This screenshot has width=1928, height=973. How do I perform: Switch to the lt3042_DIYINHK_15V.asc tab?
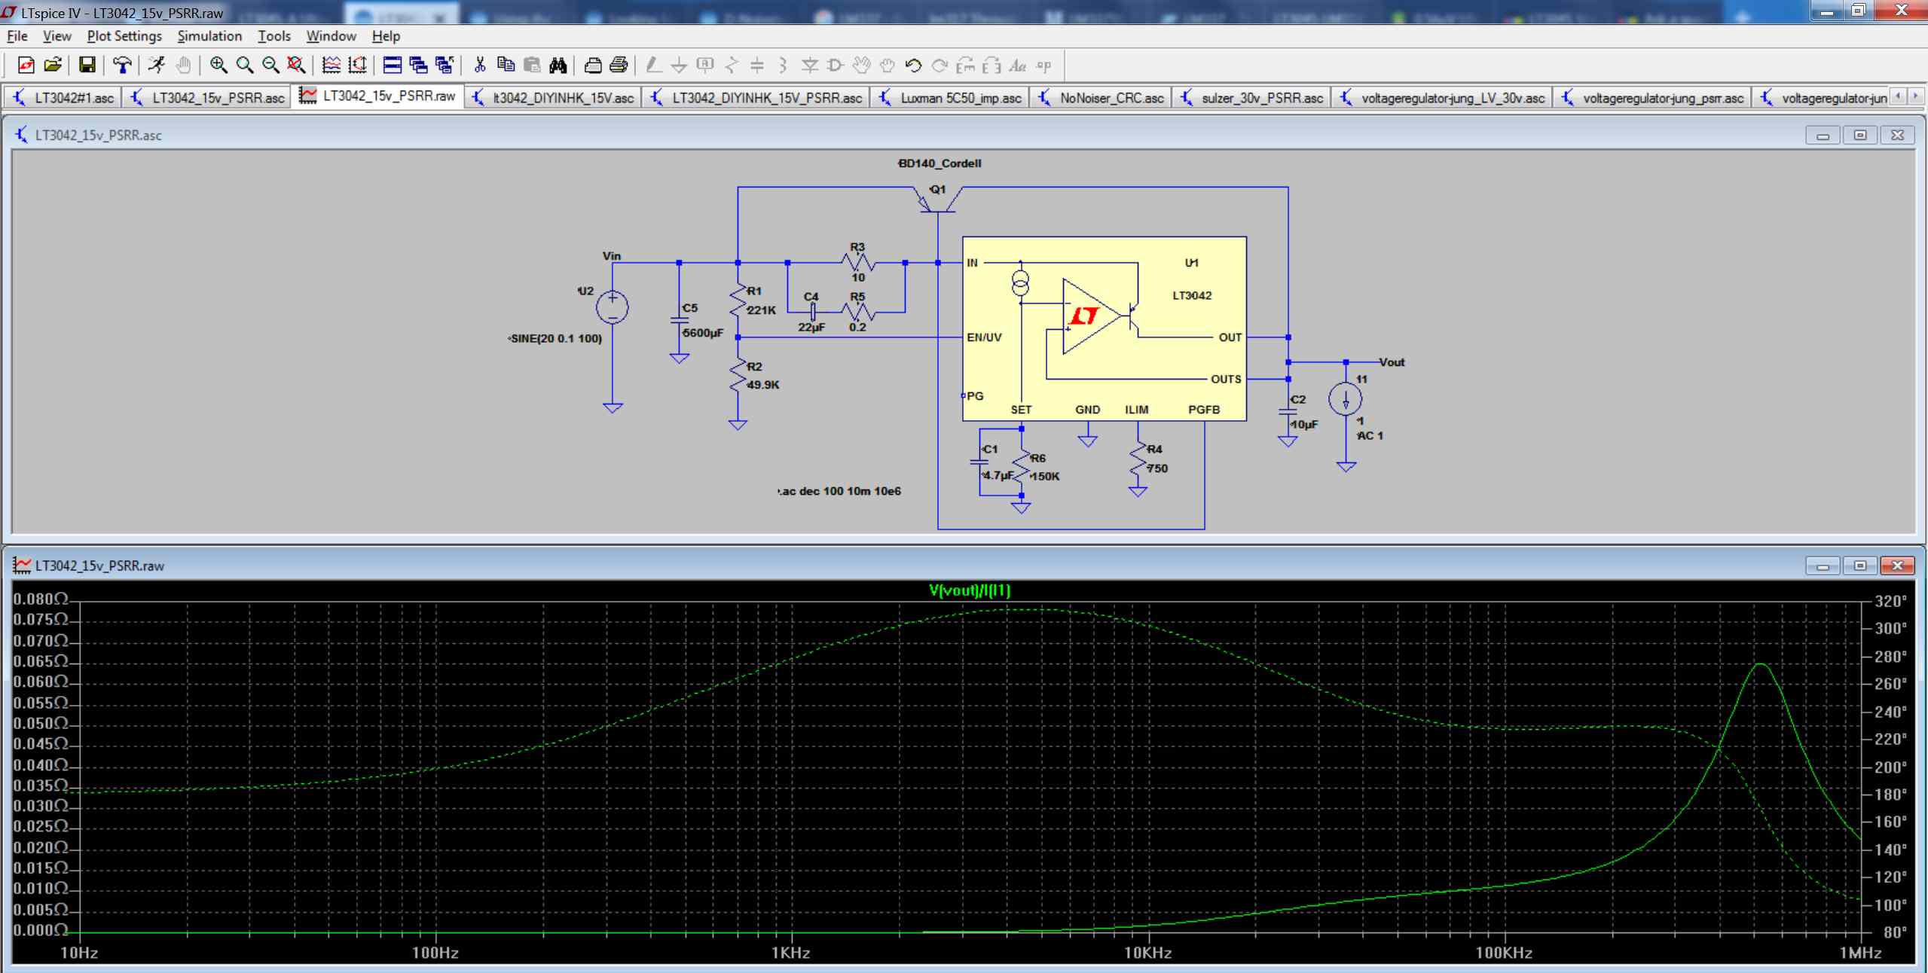pos(553,98)
